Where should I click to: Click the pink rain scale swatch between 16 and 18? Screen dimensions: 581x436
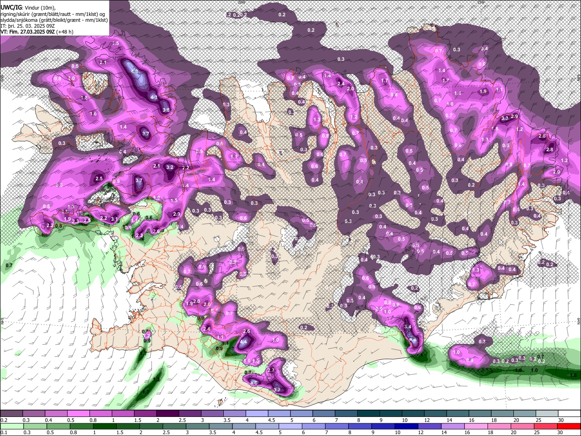click(477, 426)
